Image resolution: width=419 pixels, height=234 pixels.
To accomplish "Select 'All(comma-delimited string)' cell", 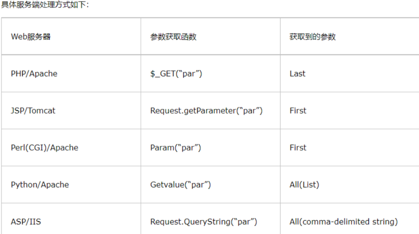I will point(350,219).
